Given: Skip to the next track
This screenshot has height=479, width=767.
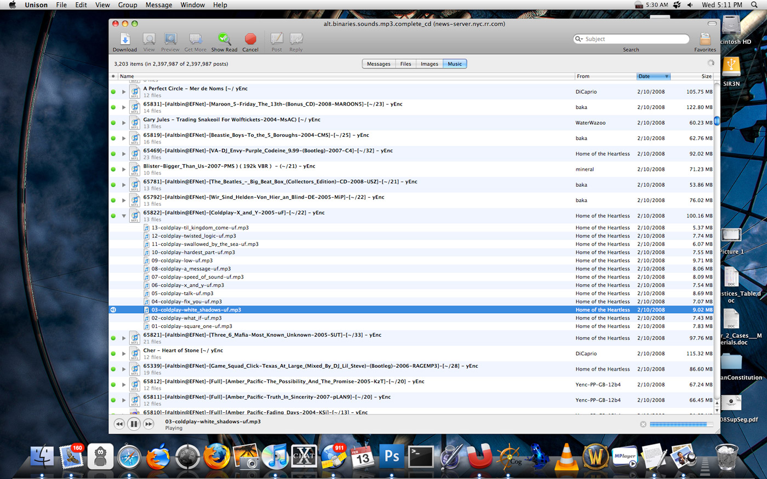Looking at the screenshot, I should (148, 424).
